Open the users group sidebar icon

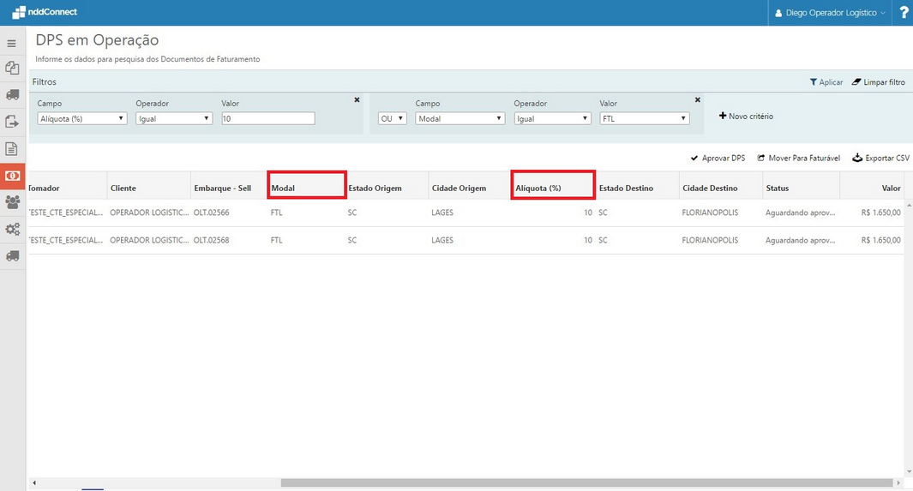[x=12, y=202]
